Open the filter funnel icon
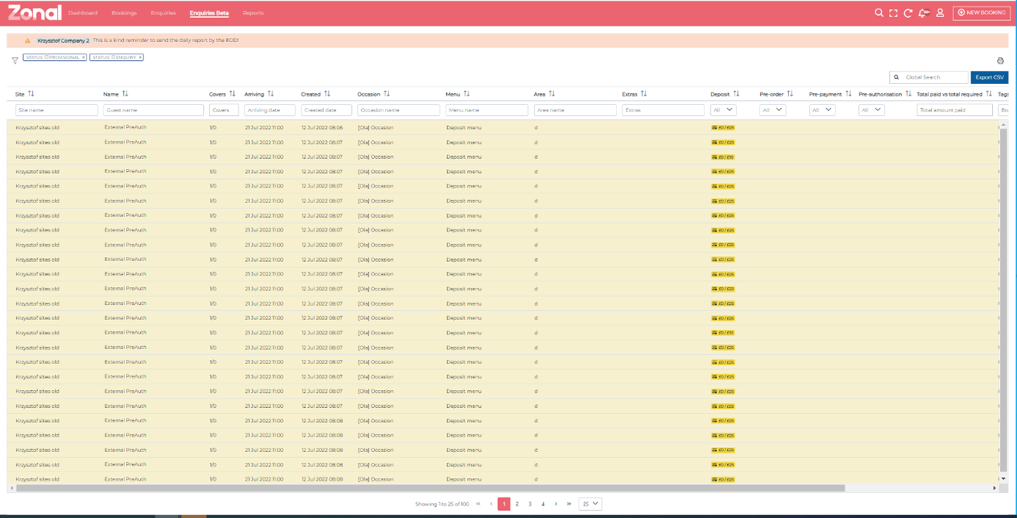The image size is (1017, 518). pyautogui.click(x=15, y=61)
